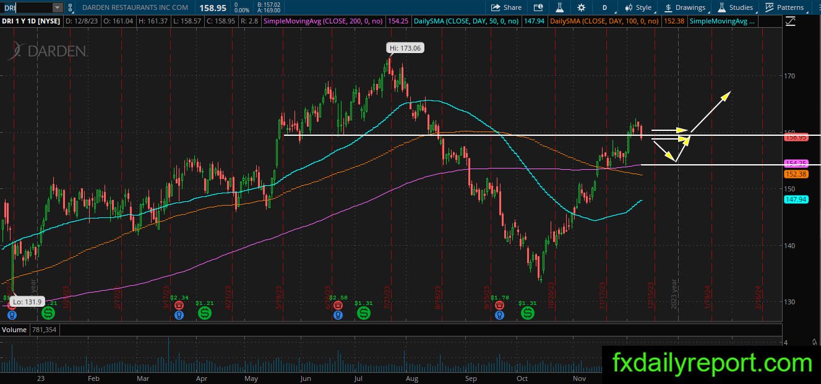Click the icon right of Share
This screenshot has width=821, height=384.
coord(538,7)
